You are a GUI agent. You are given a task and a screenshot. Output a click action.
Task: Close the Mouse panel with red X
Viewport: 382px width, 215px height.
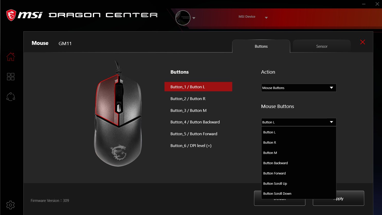click(362, 42)
